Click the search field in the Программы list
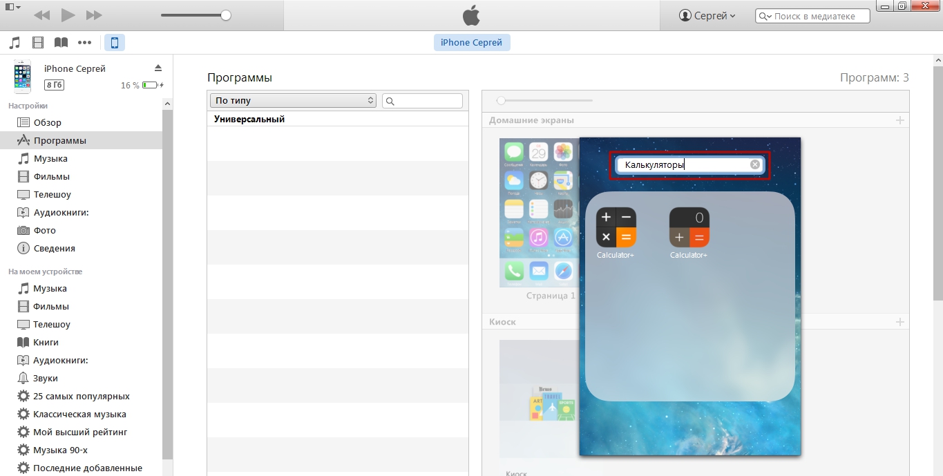 (422, 101)
